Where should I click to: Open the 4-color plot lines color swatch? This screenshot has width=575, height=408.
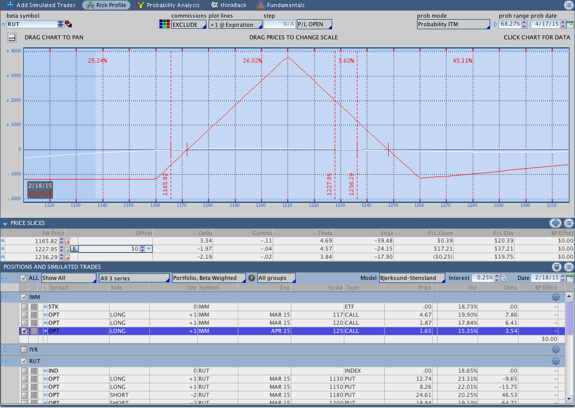164,24
